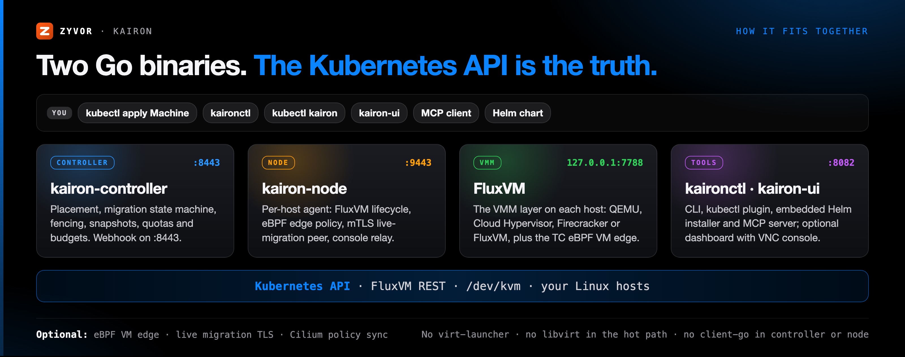Click 'no client-go in controller or node' text

[776, 335]
